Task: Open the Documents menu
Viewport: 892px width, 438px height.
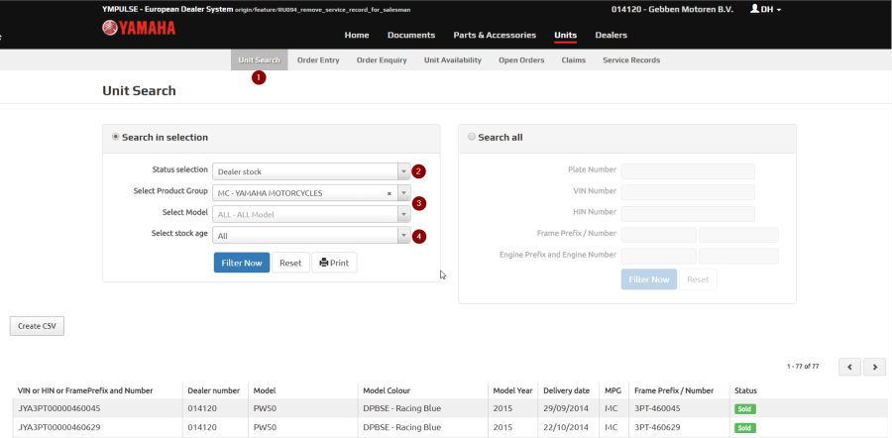Action: 411,36
